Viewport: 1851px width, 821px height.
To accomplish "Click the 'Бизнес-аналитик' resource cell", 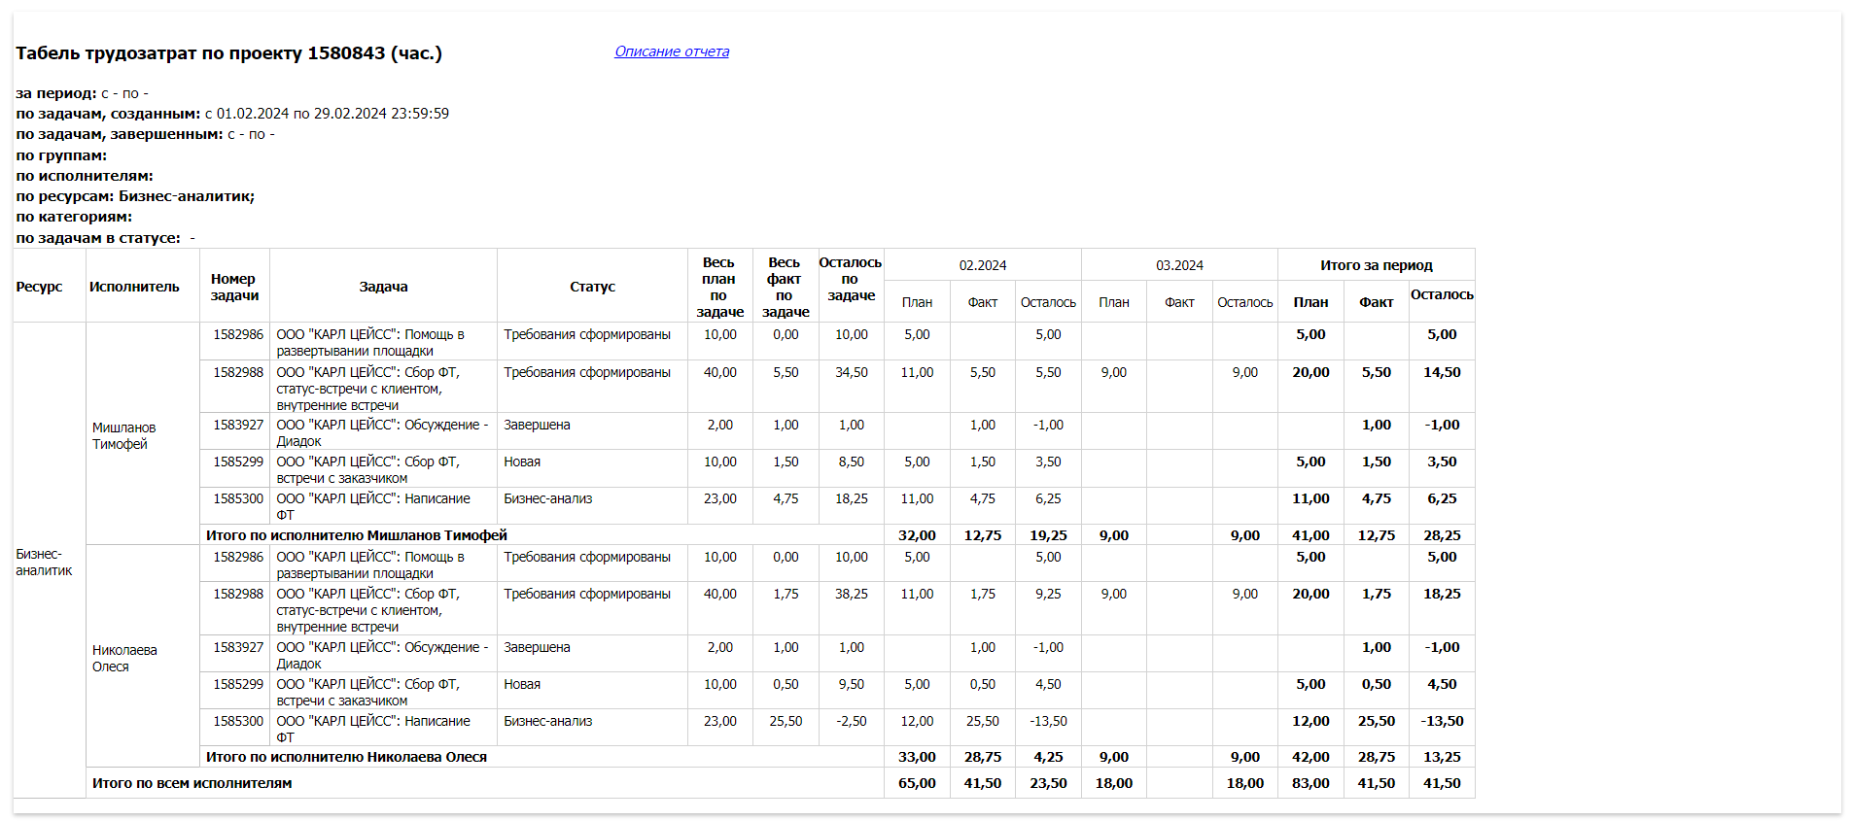I will click(x=44, y=562).
